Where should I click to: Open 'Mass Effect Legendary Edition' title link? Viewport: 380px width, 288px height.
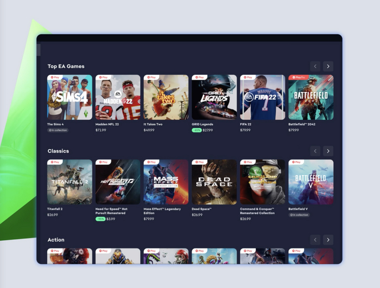click(162, 211)
